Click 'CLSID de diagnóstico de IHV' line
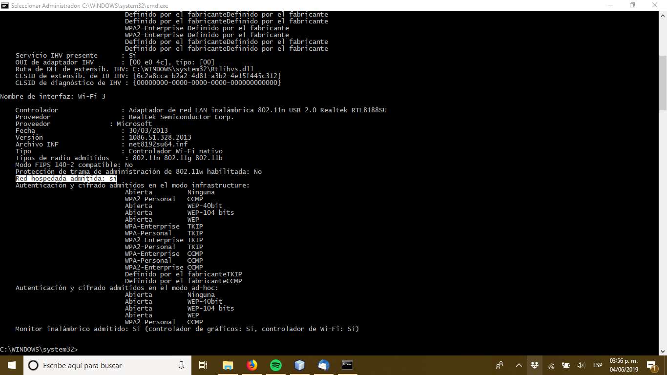This screenshot has height=375, width=667. 148,83
